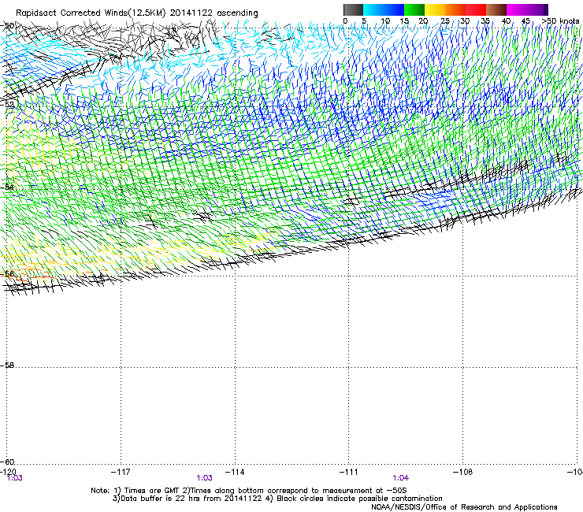The height and width of the screenshot is (512, 583).
Task: Click the legend label '25'
Action: pos(445,21)
